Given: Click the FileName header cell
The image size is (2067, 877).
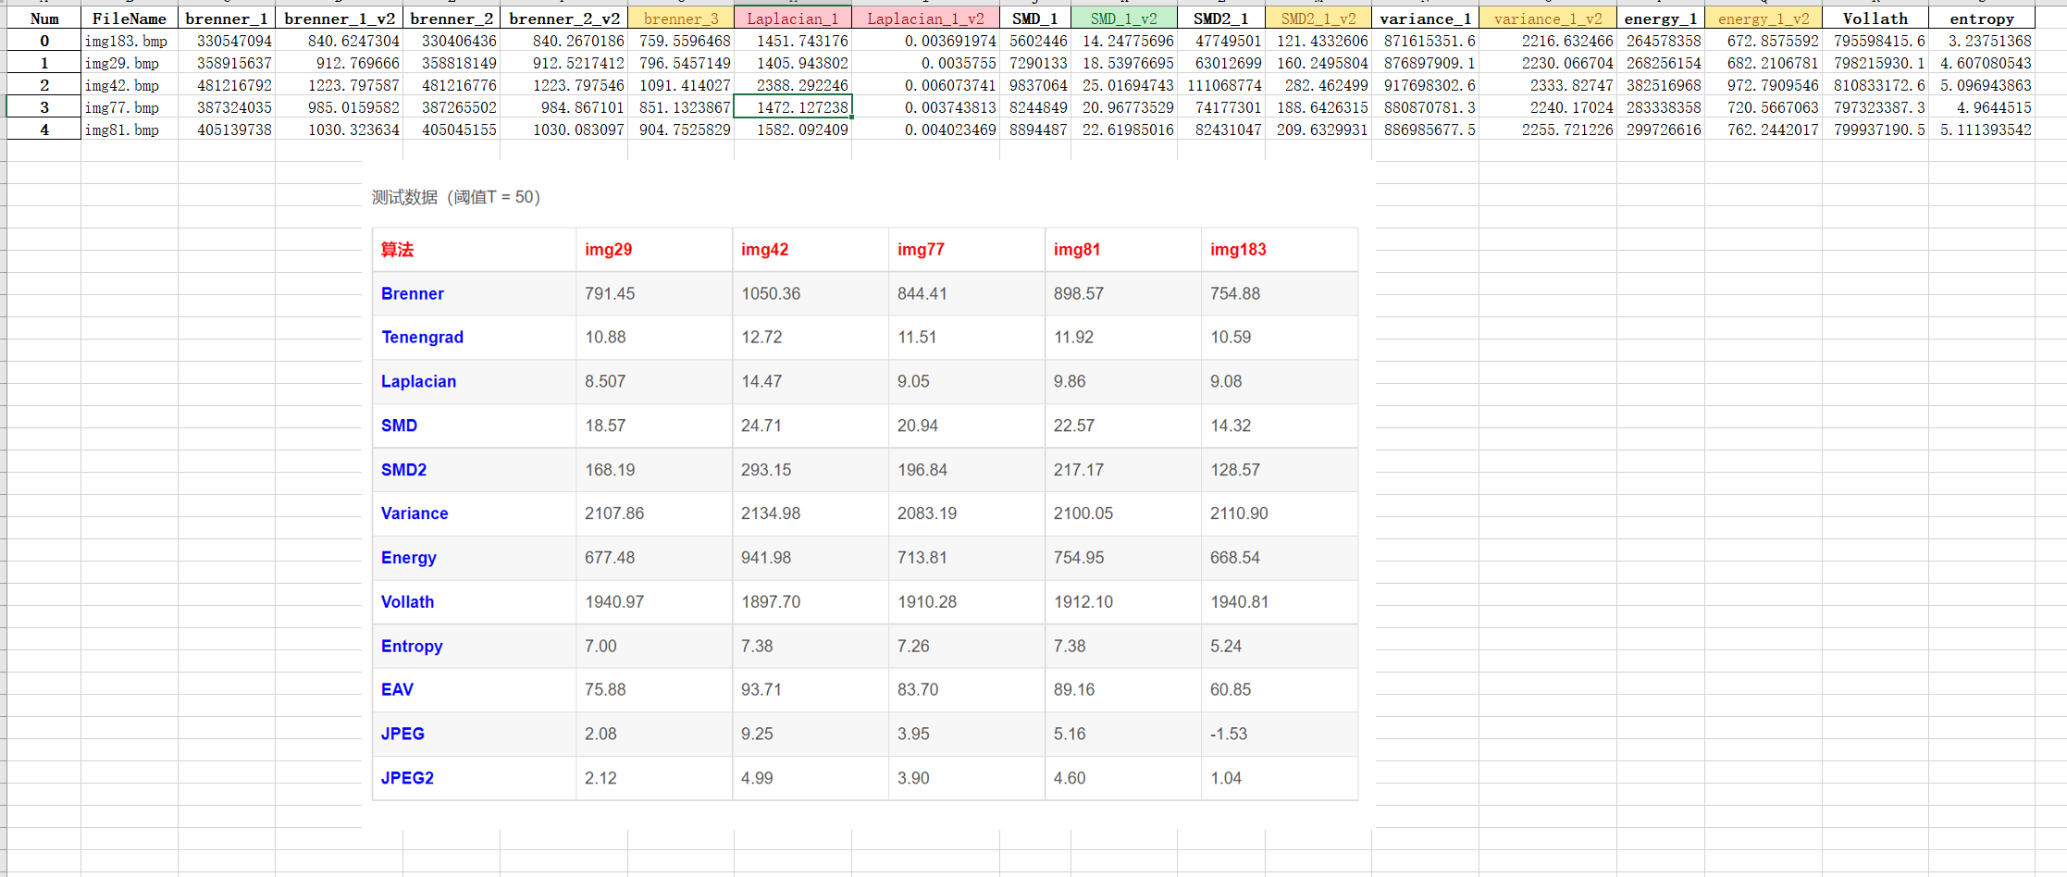Looking at the screenshot, I should click(130, 19).
